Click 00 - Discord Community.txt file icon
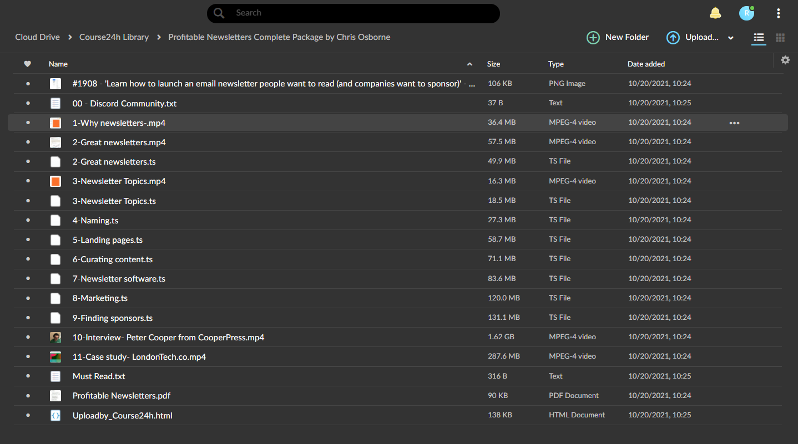 [55, 103]
